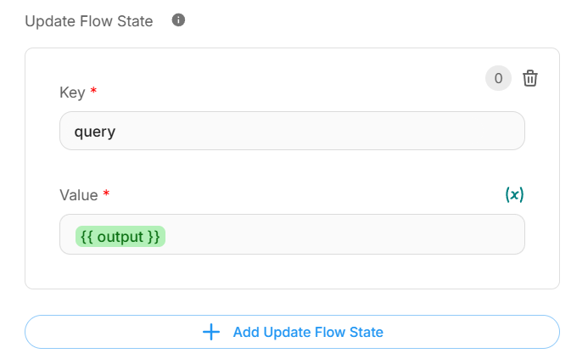Click the red asterisk next to Value

[x=107, y=195]
